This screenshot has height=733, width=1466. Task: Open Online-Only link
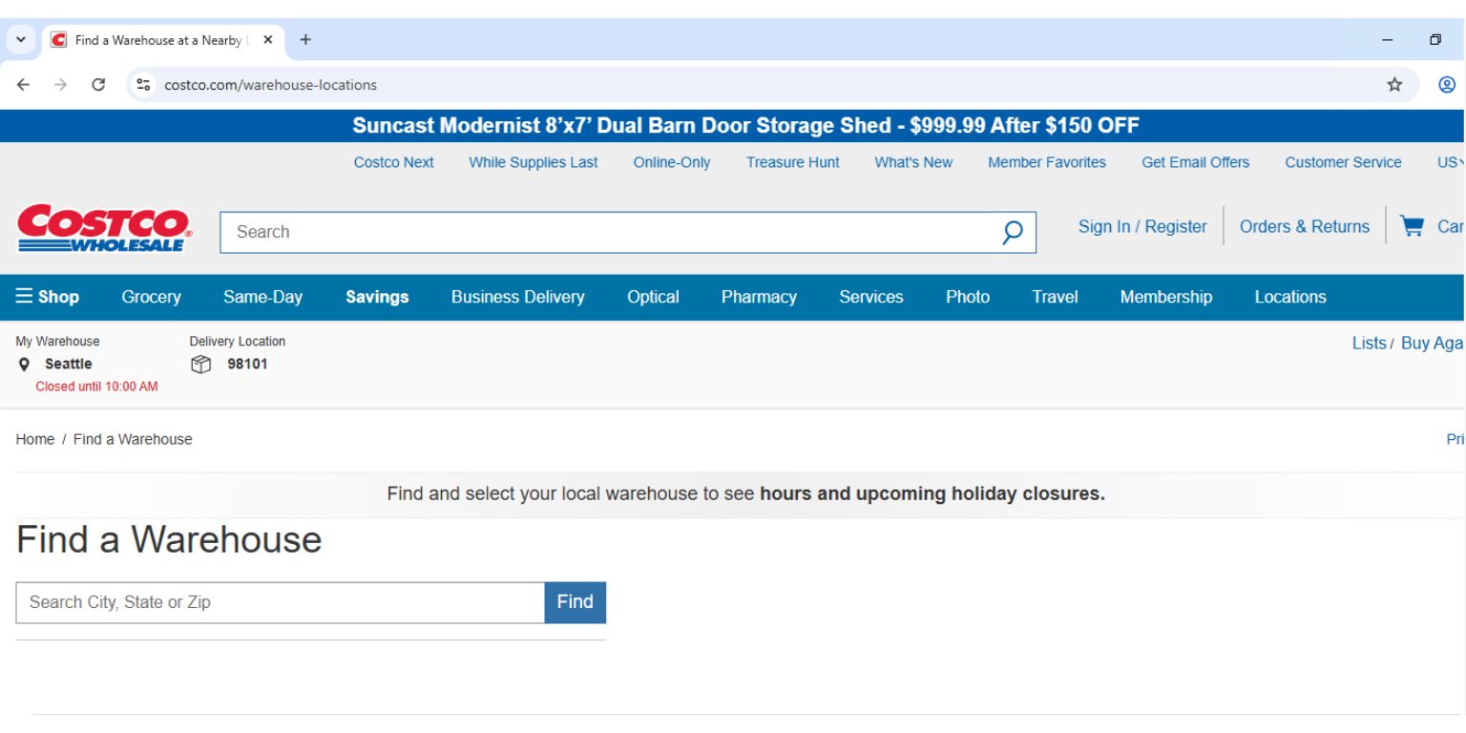tap(672, 162)
